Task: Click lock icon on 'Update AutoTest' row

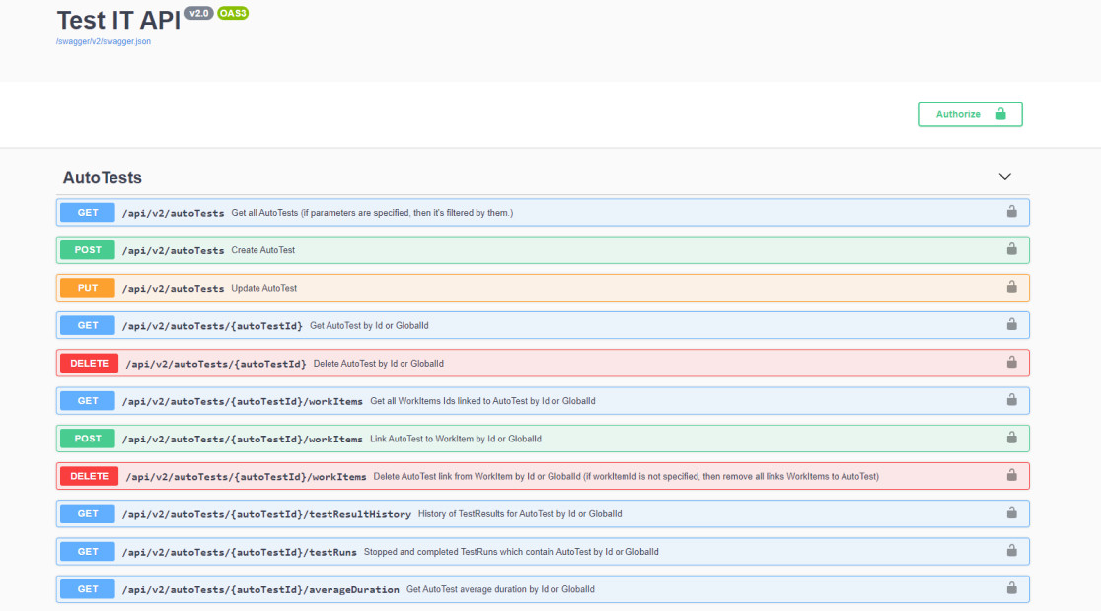Action: click(1012, 286)
